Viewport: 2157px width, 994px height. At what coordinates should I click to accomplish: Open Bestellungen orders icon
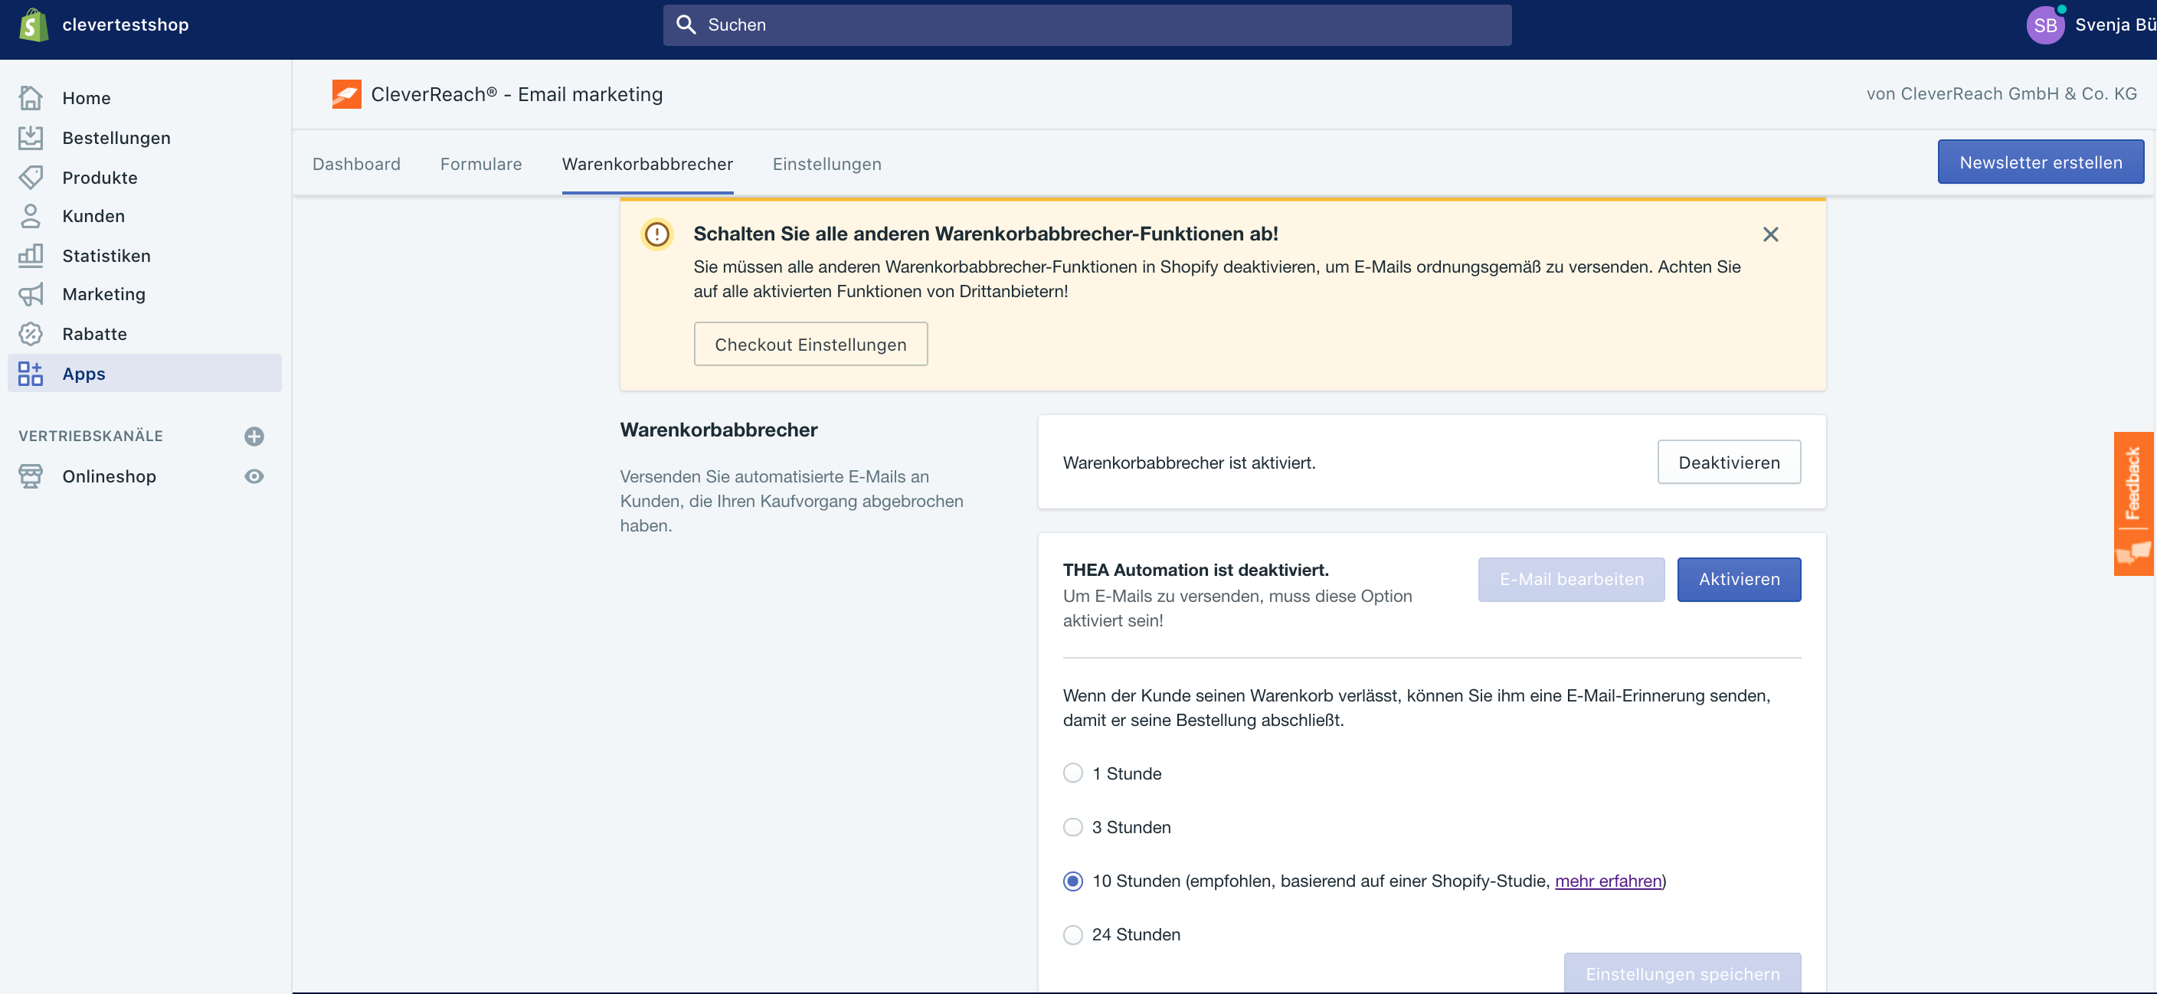[31, 137]
